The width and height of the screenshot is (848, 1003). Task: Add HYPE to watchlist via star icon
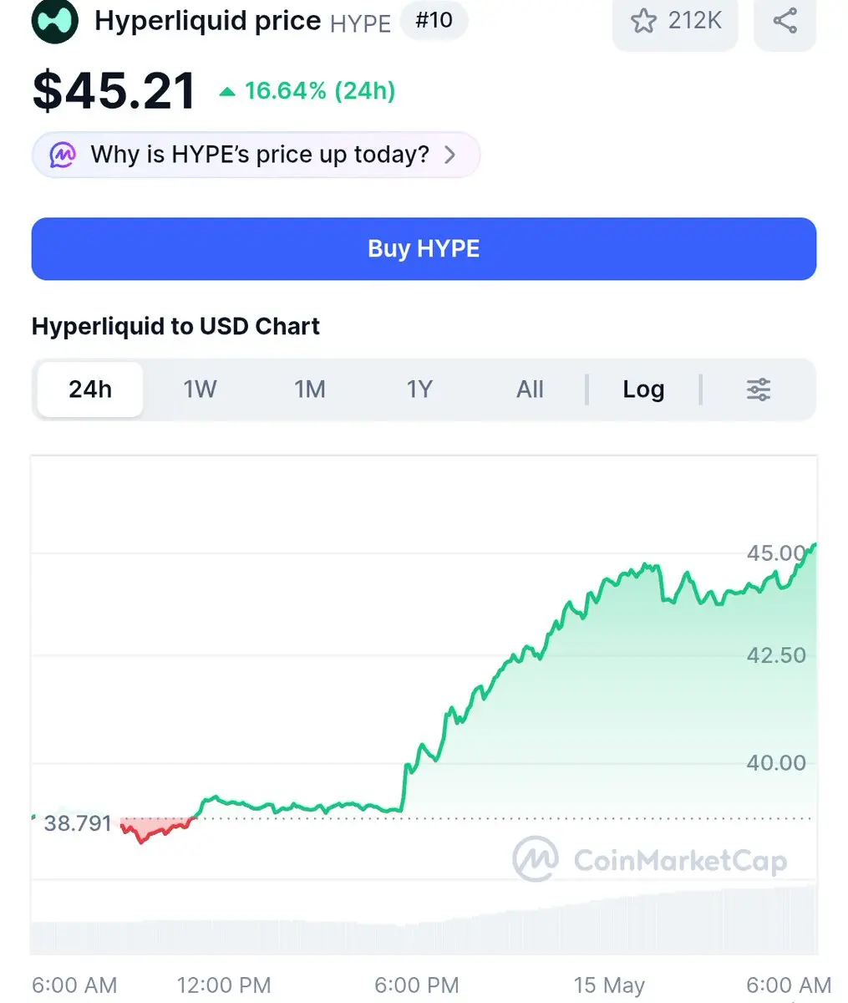(x=643, y=20)
